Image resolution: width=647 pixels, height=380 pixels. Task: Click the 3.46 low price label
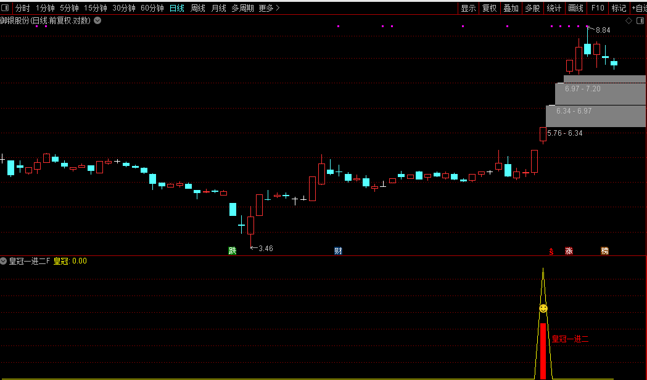click(266, 249)
